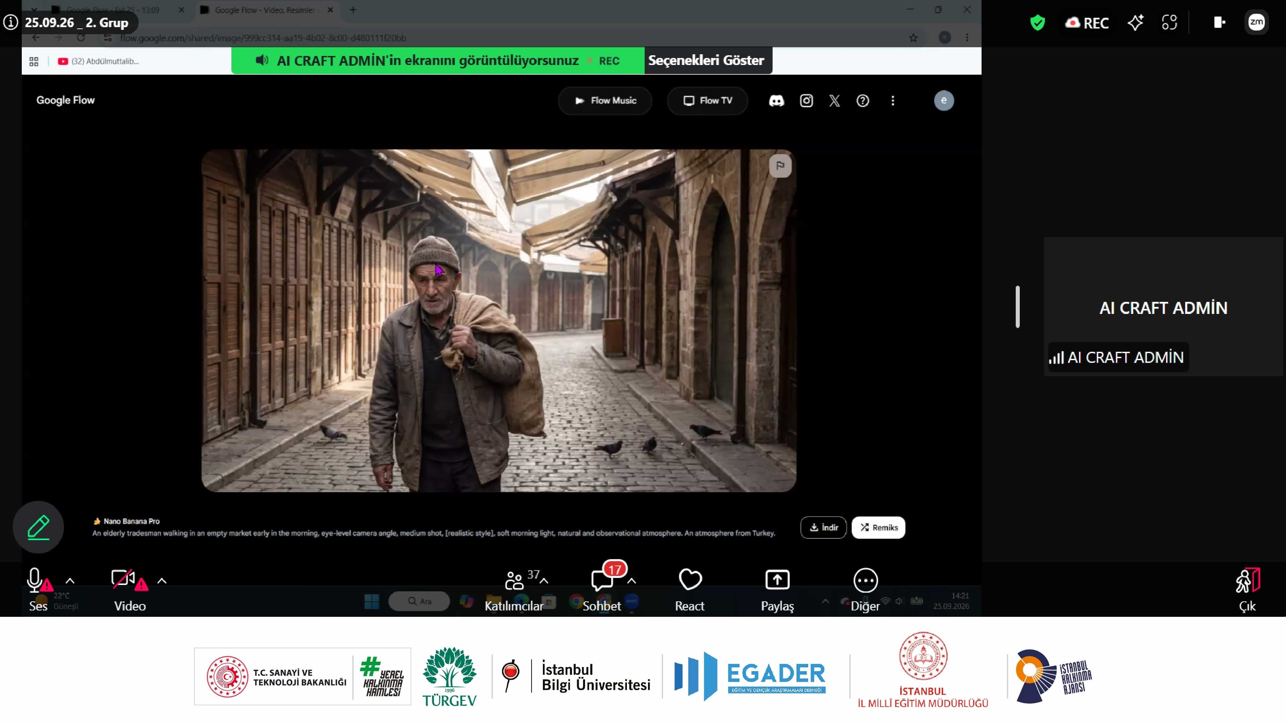
Task: Open Diğer more options menu
Action: click(x=865, y=590)
